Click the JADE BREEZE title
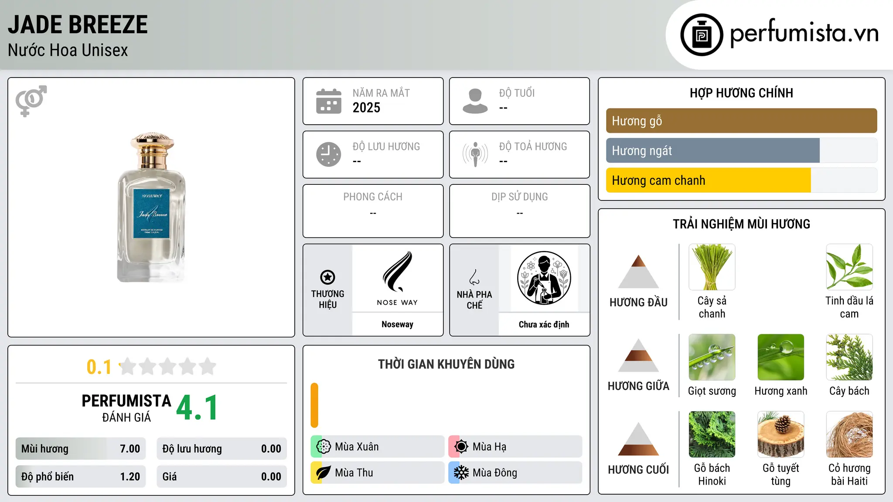The height and width of the screenshot is (502, 893). (78, 24)
